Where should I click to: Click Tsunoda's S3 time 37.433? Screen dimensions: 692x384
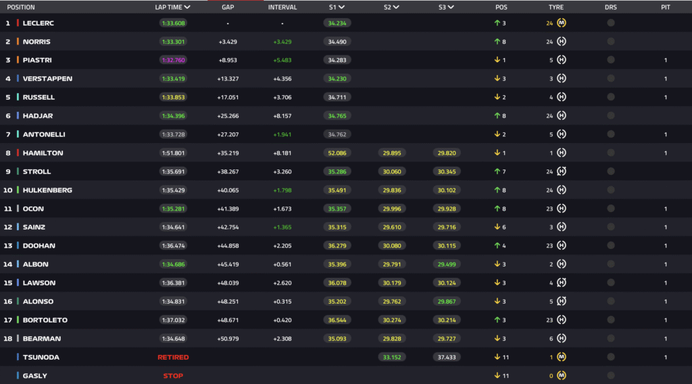(447, 357)
